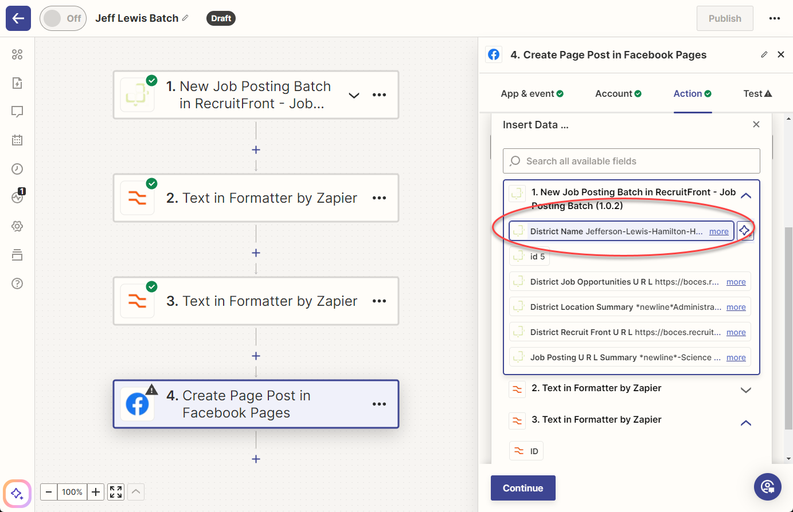Select step 1 New Job Posting Batch
This screenshot has width=793, height=512.
coord(256,95)
